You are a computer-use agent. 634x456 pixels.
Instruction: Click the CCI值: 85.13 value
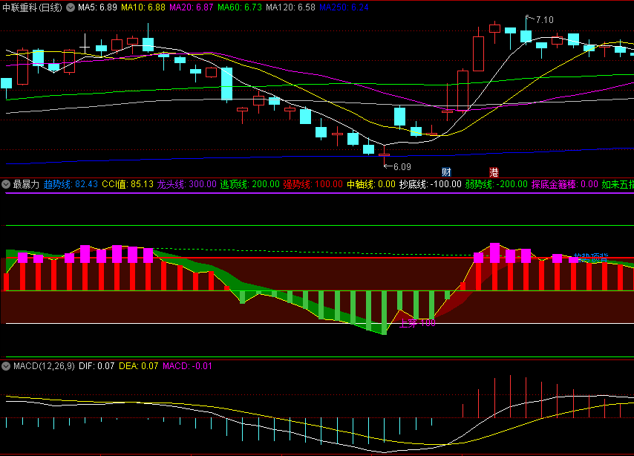pos(128,184)
